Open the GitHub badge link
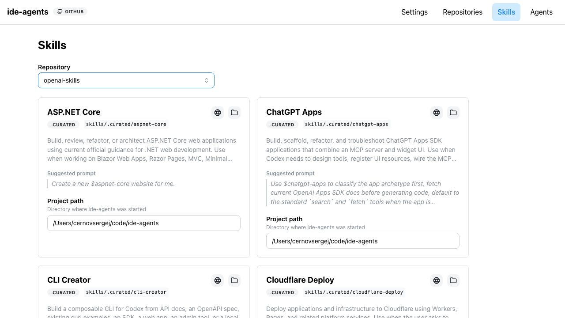This screenshot has width=565, height=318. coord(70,11)
